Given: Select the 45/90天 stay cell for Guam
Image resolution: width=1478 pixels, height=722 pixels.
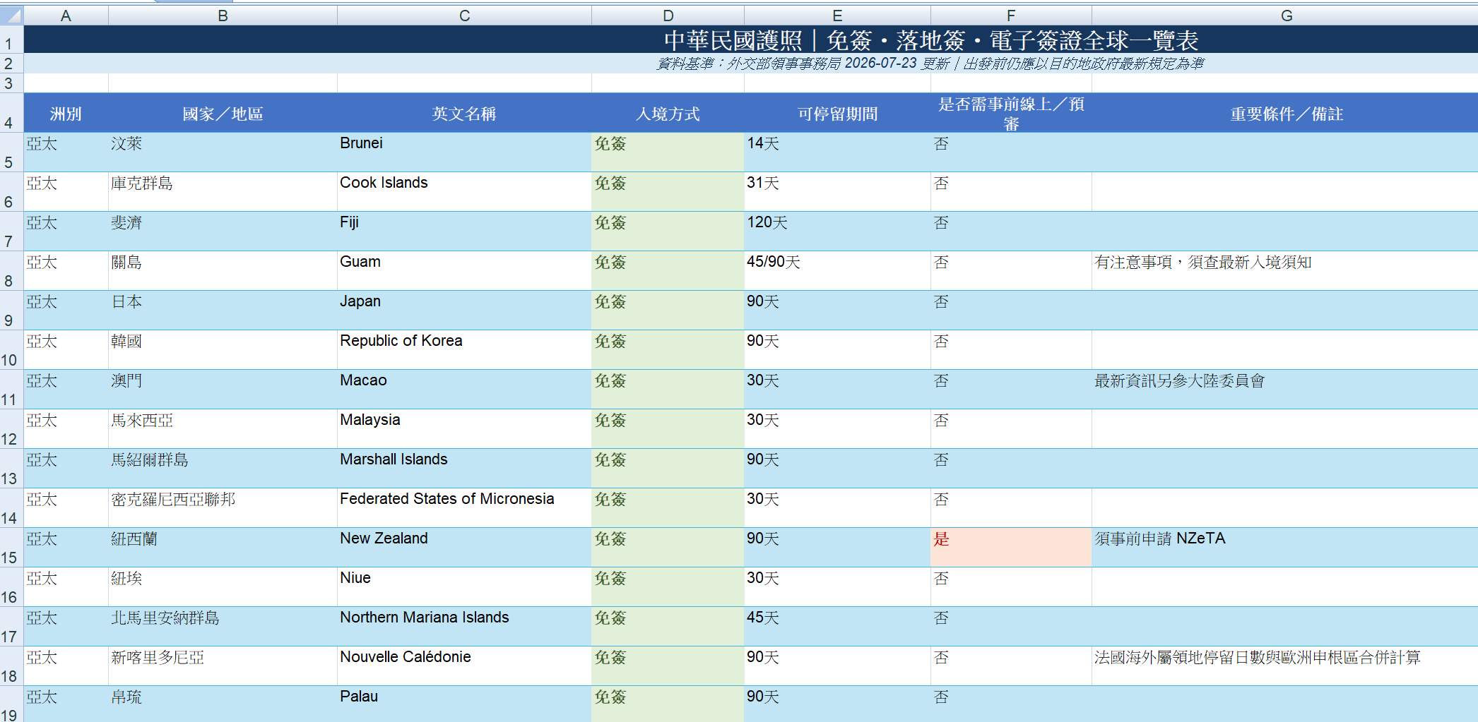Looking at the screenshot, I should coord(837,270).
